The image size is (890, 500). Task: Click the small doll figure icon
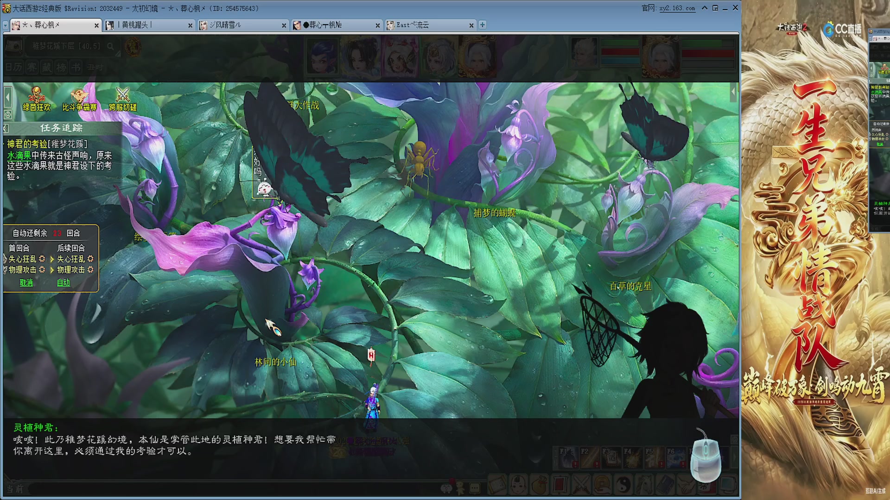[460, 487]
